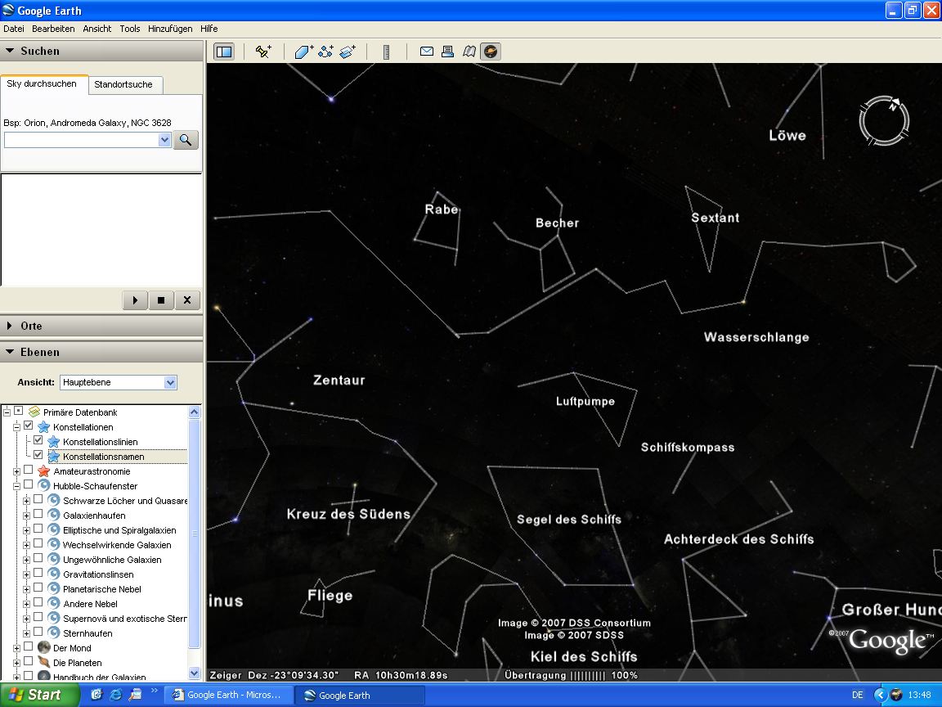942x707 pixels.
Task: Check the Planetarische Nebel checkbox
Action: 38,588
